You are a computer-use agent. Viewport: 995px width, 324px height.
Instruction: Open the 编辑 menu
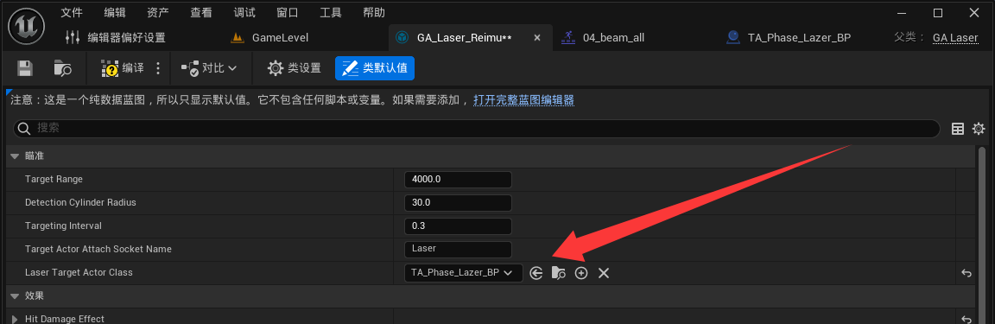[114, 13]
